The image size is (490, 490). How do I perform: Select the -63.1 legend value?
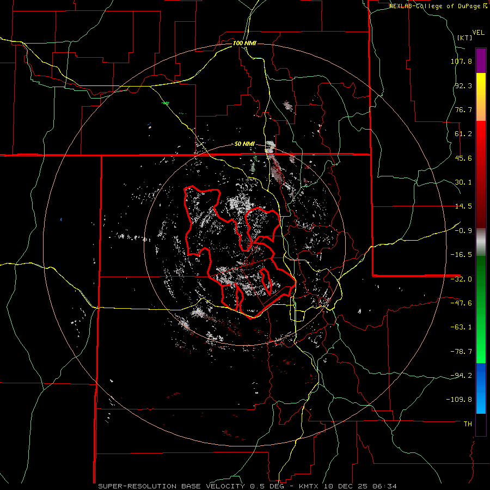[461, 327]
